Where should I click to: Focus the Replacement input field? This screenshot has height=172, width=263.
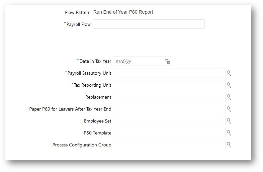click(169, 97)
